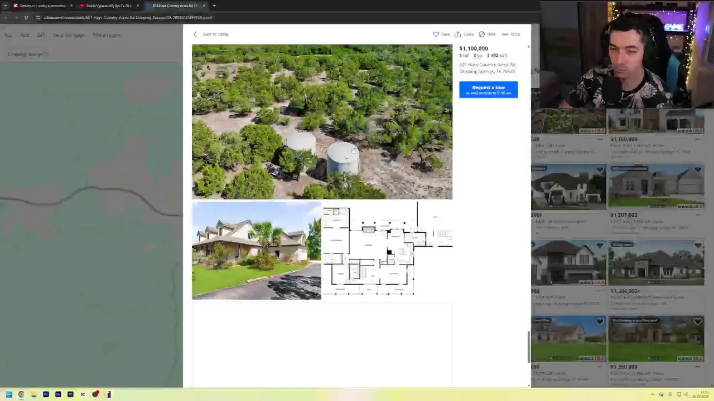Close the YouTube browser tab
The height and width of the screenshot is (401, 714).
click(x=138, y=6)
